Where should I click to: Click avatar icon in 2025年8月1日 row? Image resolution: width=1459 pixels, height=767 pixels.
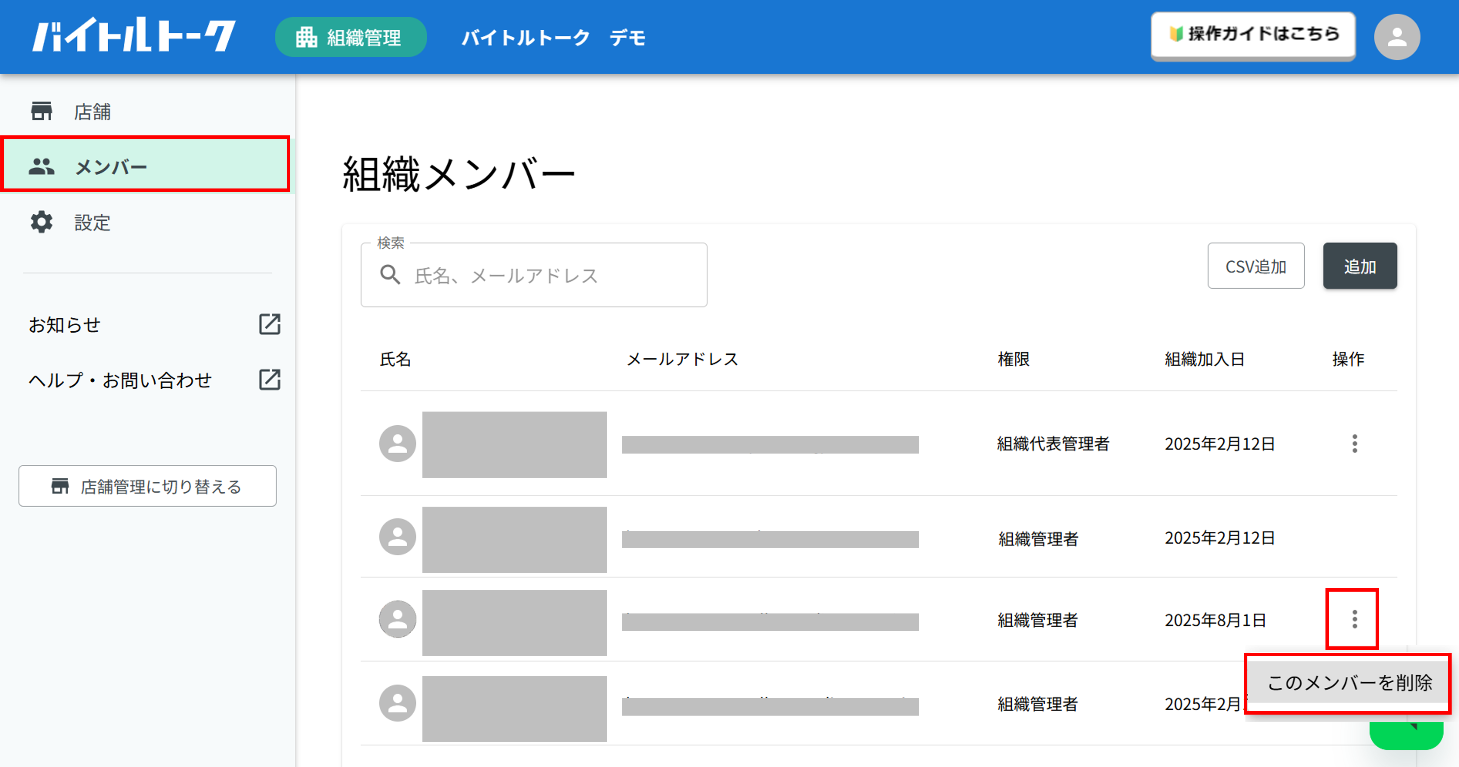[x=398, y=620]
